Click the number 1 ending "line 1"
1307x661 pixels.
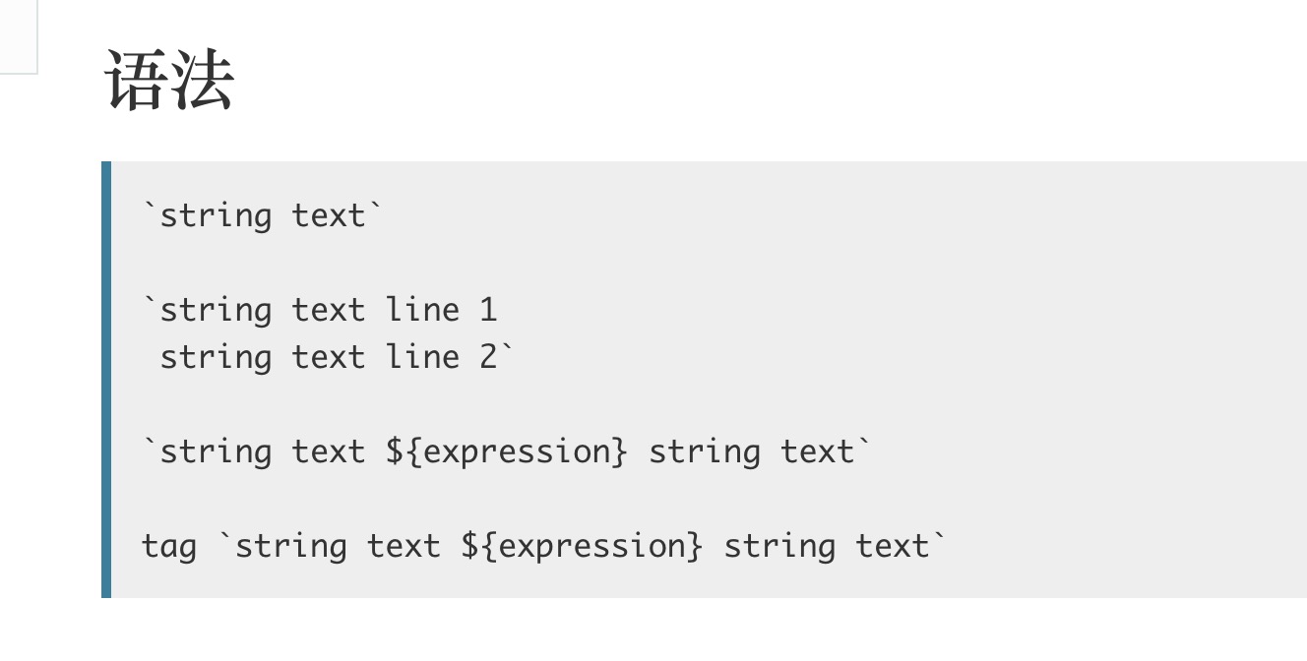pyautogui.click(x=488, y=310)
